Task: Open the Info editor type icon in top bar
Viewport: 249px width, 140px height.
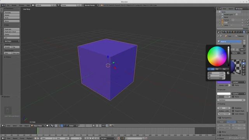Action: tap(3, 5)
